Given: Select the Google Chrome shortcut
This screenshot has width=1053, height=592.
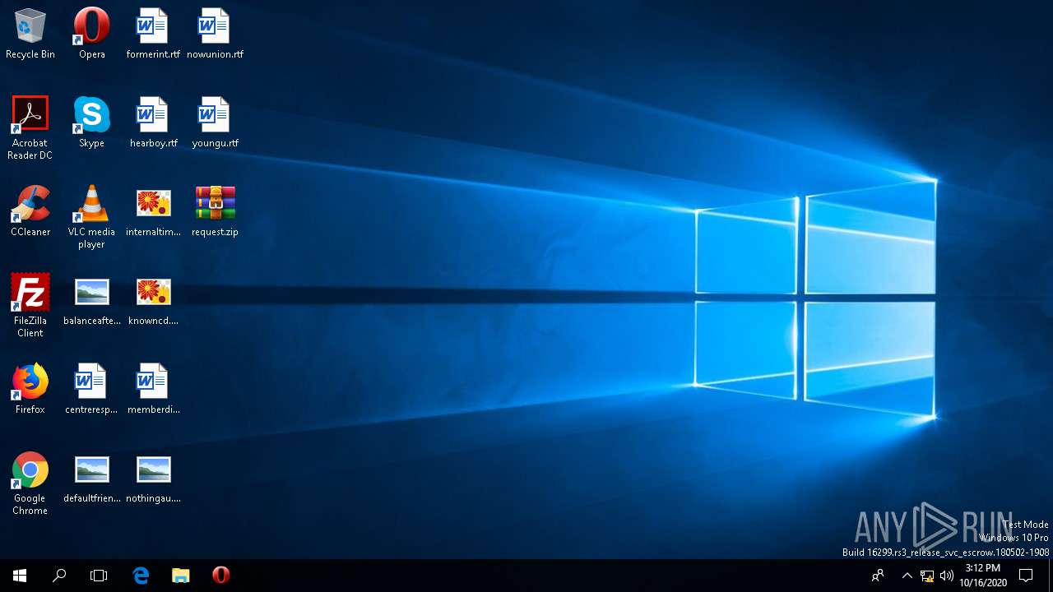Looking at the screenshot, I should click(30, 483).
